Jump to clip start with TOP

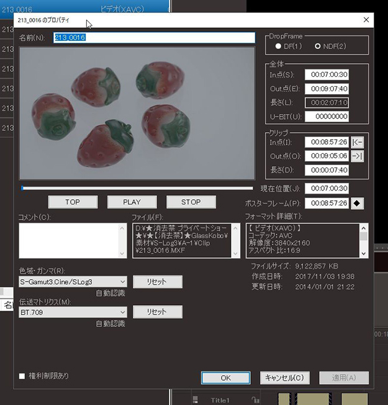tap(73, 202)
